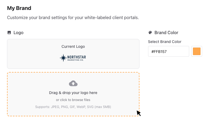The height and width of the screenshot is (126, 207).
Task: Click the "Logo" section label
Action: (18, 33)
